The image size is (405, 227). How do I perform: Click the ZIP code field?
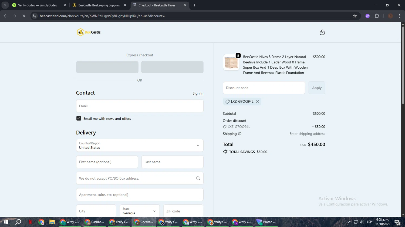pos(183,211)
